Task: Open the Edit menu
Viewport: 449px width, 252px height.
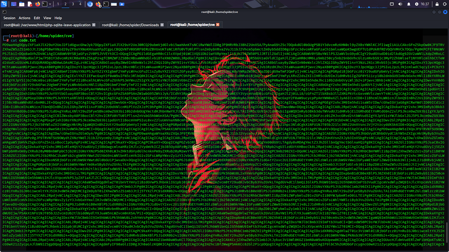Action: point(37,18)
